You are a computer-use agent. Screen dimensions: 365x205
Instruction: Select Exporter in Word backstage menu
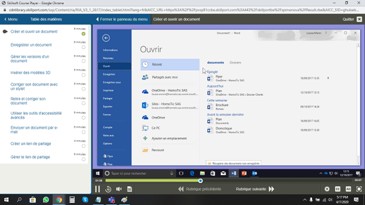[108, 107]
